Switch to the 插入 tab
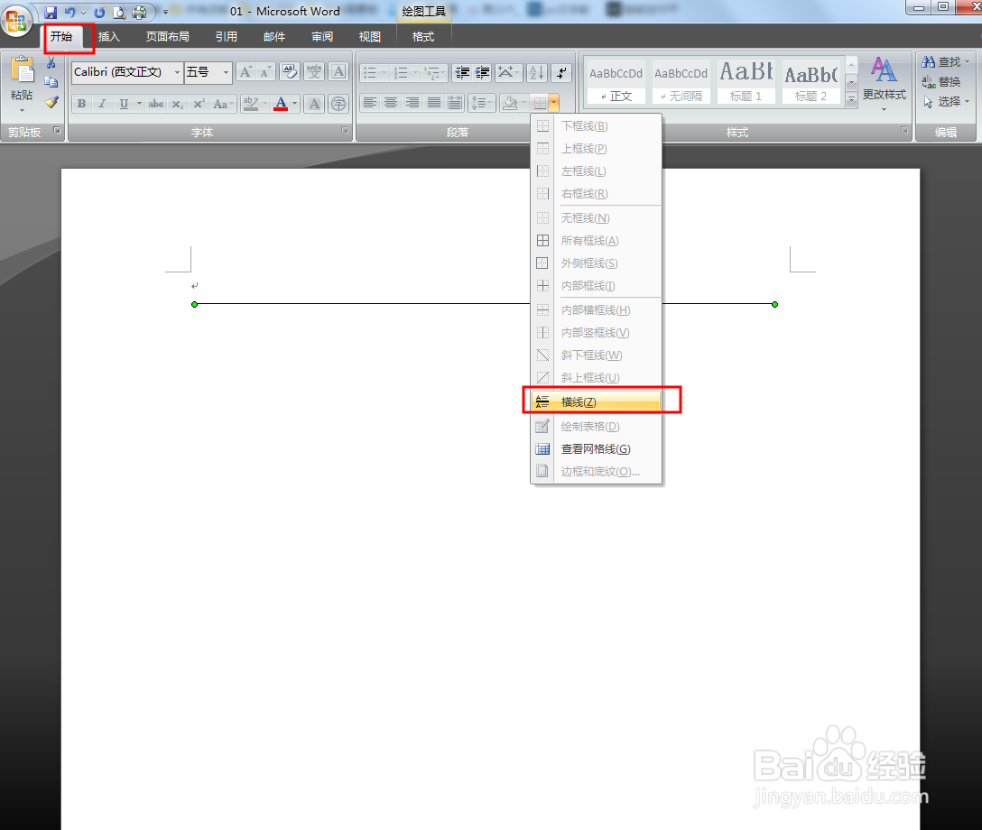 click(x=109, y=37)
